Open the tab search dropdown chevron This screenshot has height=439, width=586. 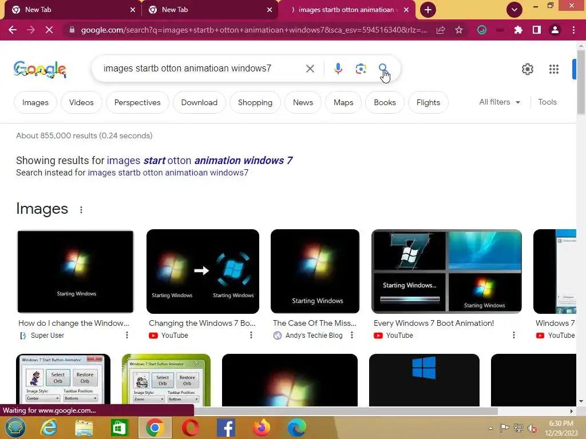point(514,10)
